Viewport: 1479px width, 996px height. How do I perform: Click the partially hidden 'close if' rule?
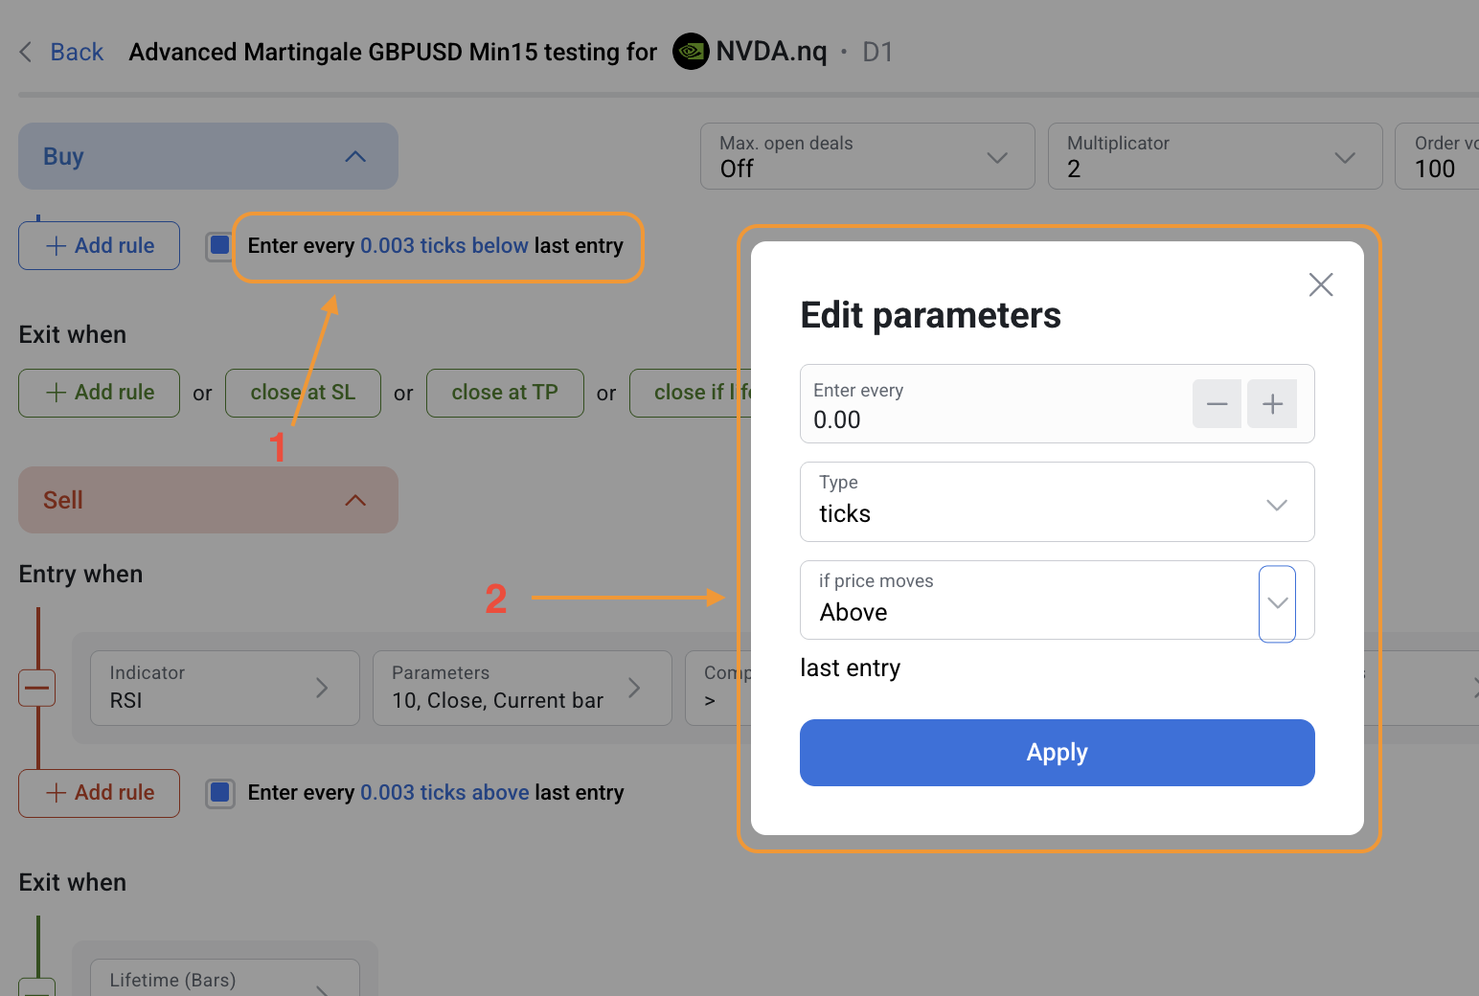[x=692, y=393]
